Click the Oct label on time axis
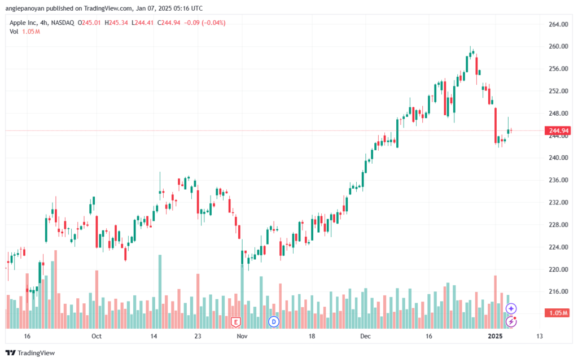 tap(97, 336)
